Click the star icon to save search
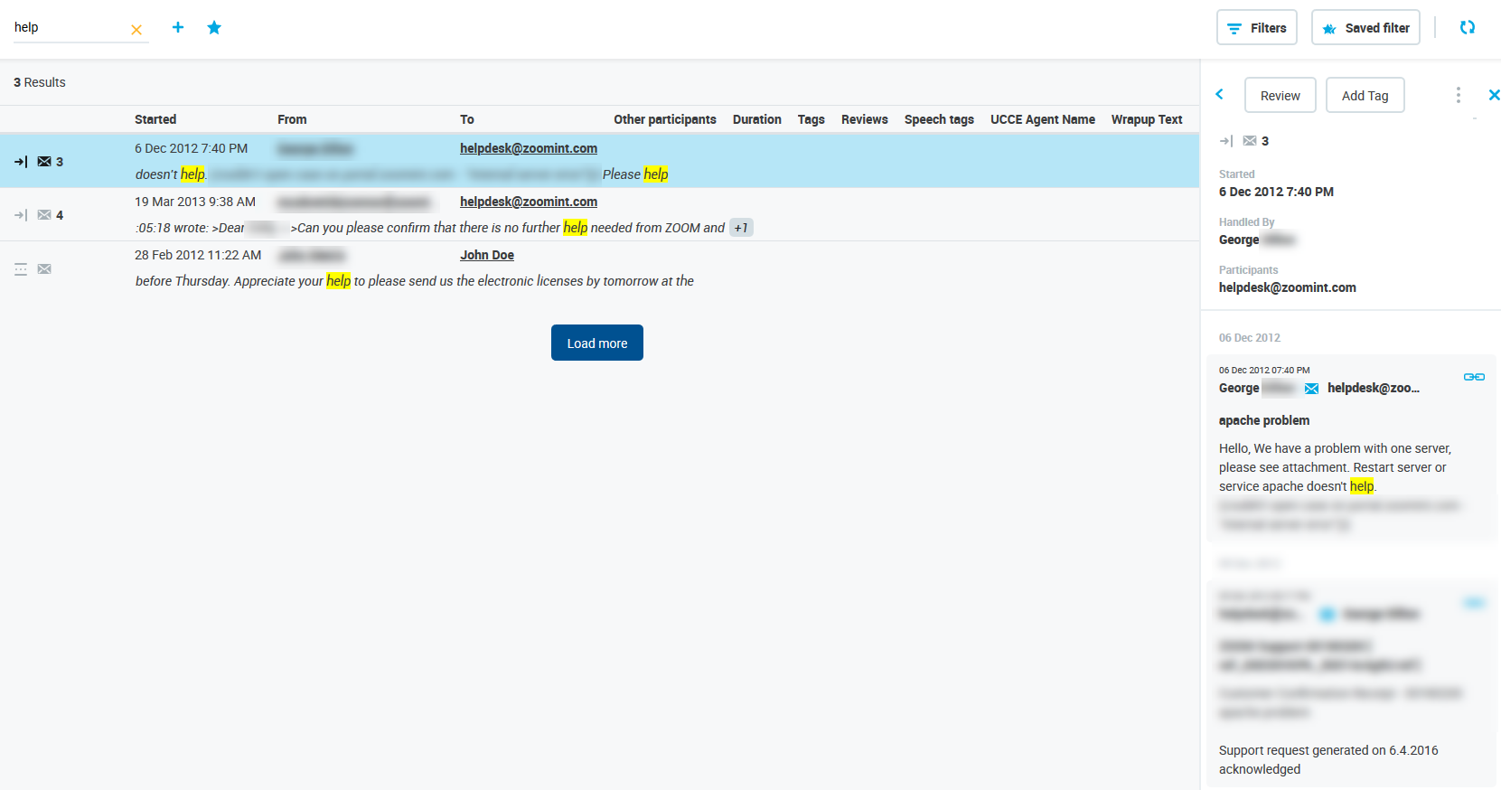The height and width of the screenshot is (790, 1501). pos(214,27)
